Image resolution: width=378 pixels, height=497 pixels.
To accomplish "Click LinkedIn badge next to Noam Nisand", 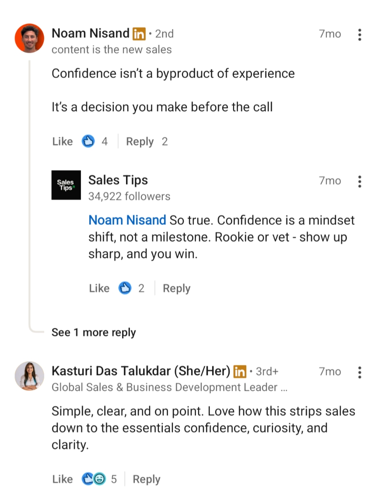I will click(x=139, y=34).
